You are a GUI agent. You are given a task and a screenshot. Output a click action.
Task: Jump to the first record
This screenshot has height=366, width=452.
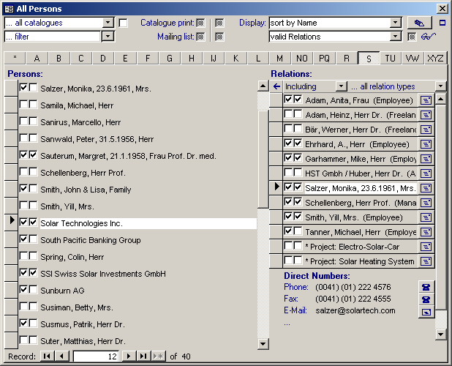pos(47,356)
